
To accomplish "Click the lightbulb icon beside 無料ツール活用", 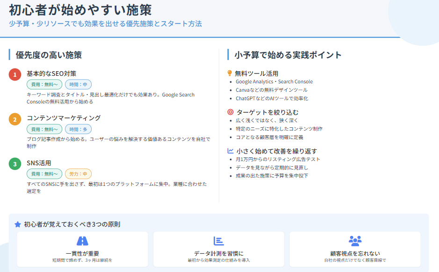I will coord(230,73).
